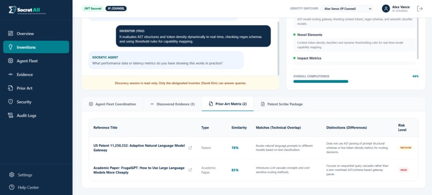The image size is (432, 195).
Task: Click the US Patent 11,250,332 reference title
Action: (x=139, y=148)
